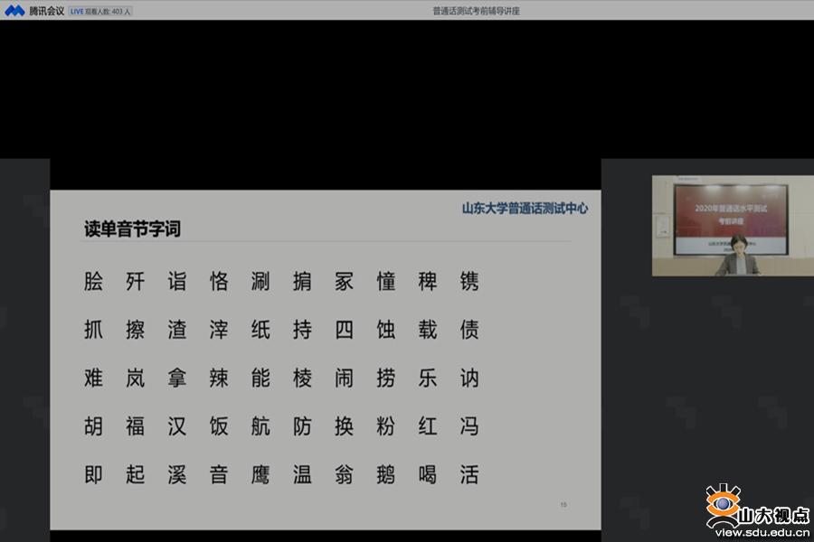Click the slide heading 读单音节字词

[133, 229]
